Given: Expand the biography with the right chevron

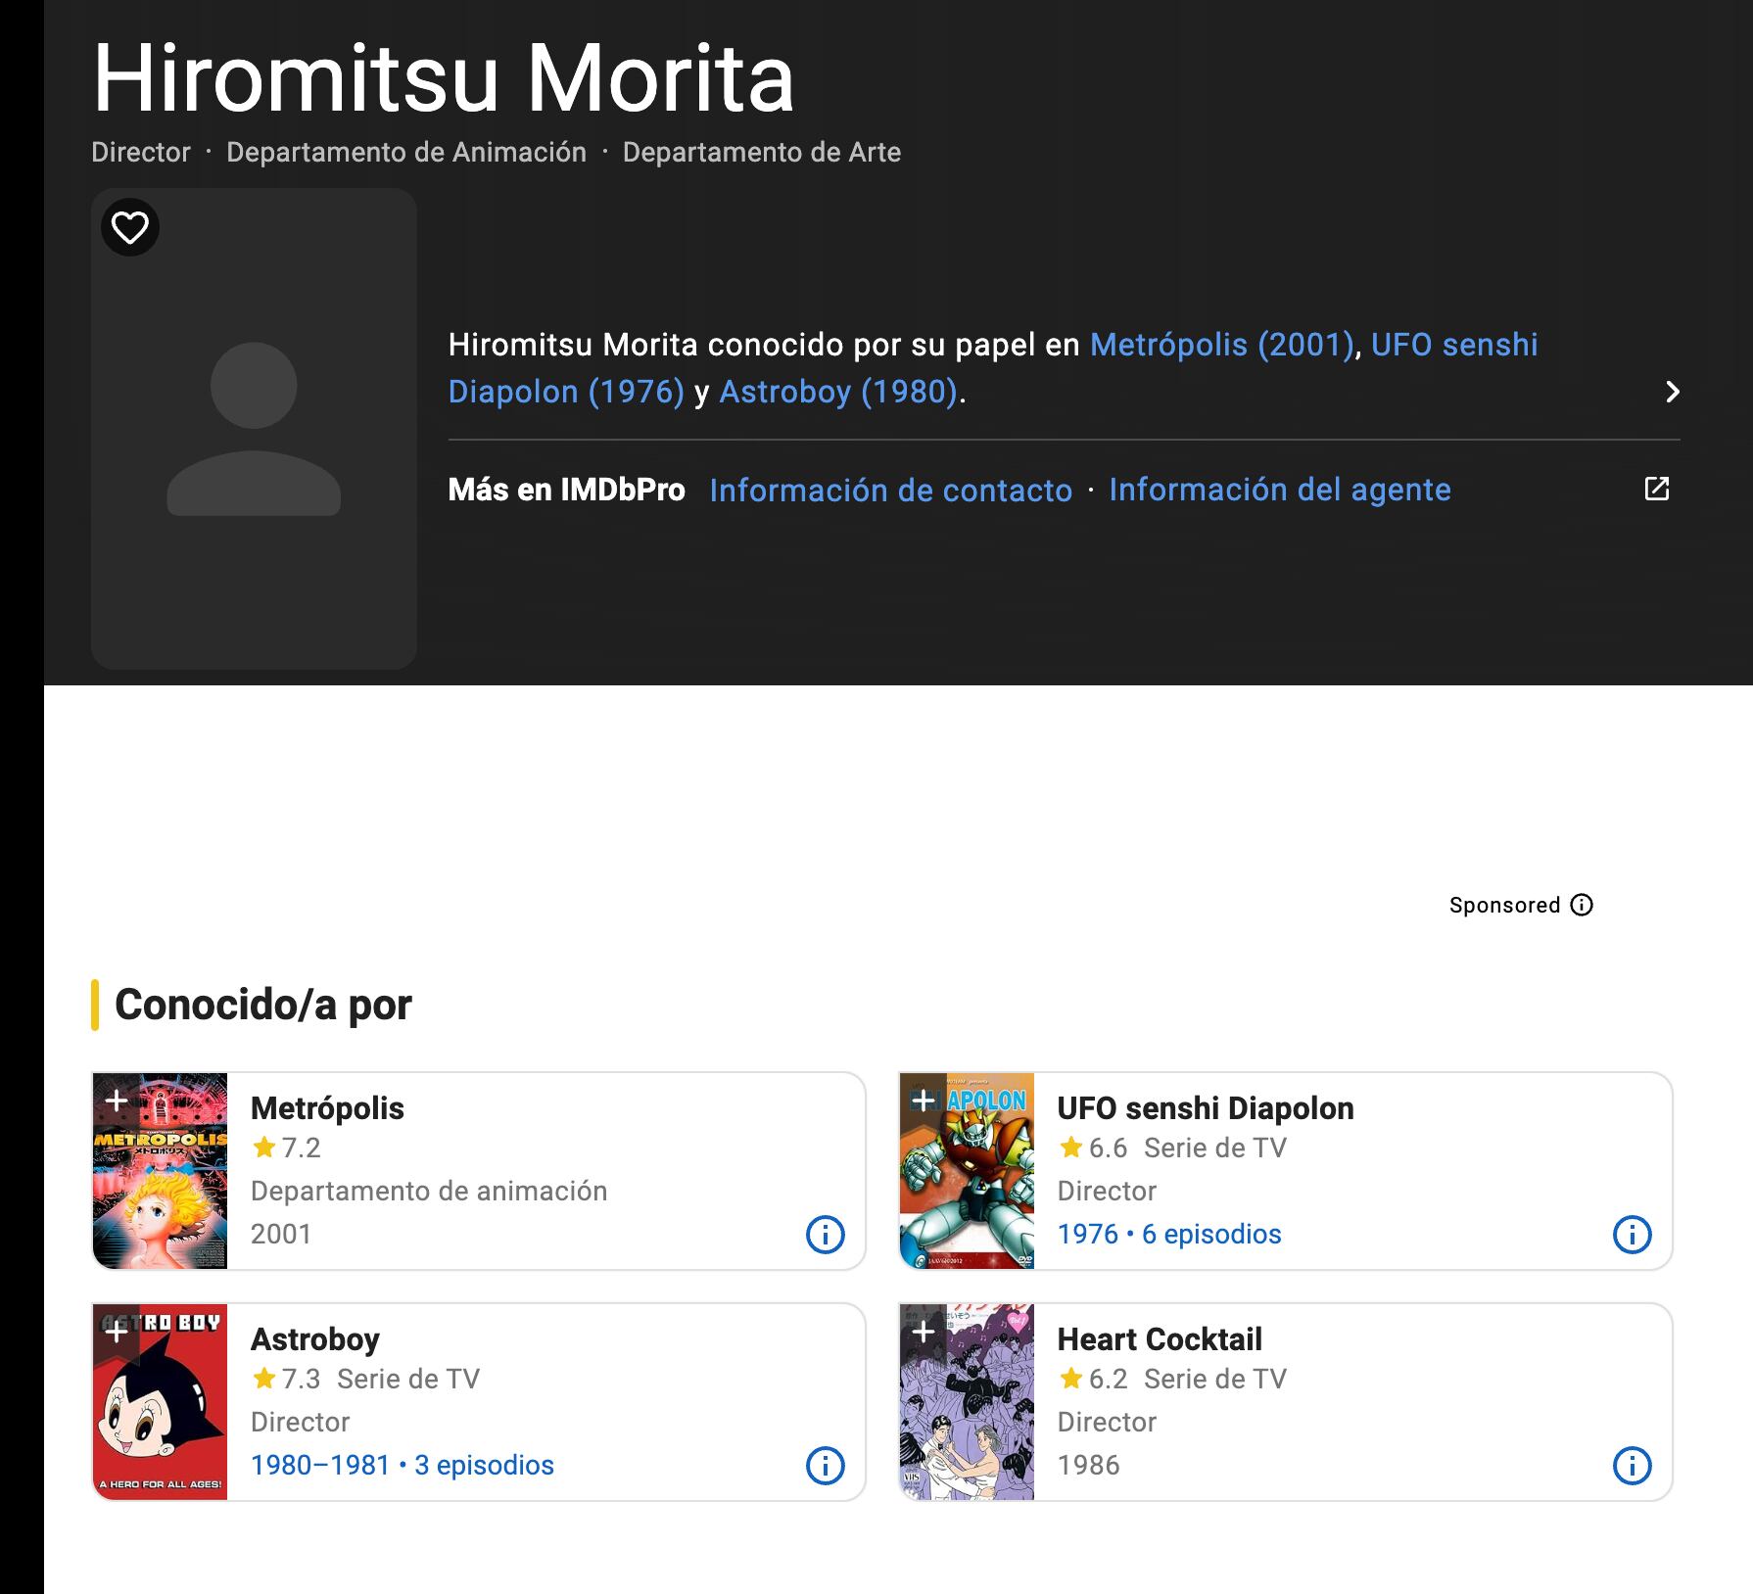Looking at the screenshot, I should 1673,392.
